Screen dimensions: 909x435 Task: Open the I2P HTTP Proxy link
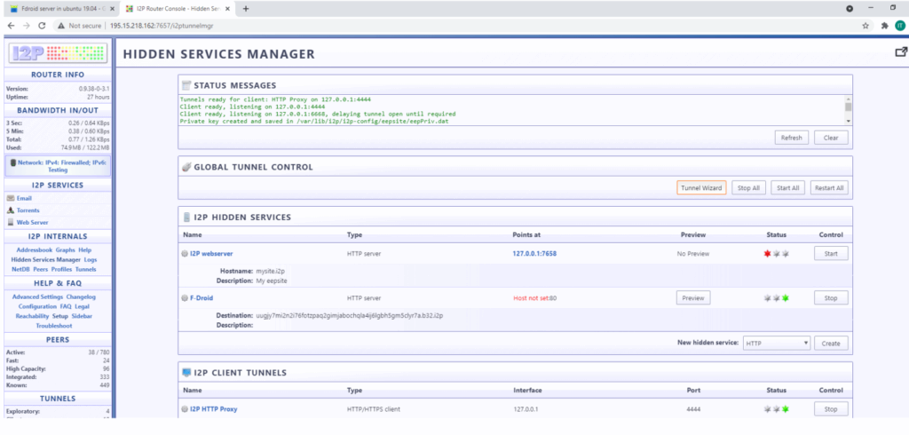coord(214,409)
